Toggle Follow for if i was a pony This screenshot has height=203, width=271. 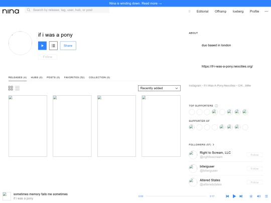click(48, 57)
